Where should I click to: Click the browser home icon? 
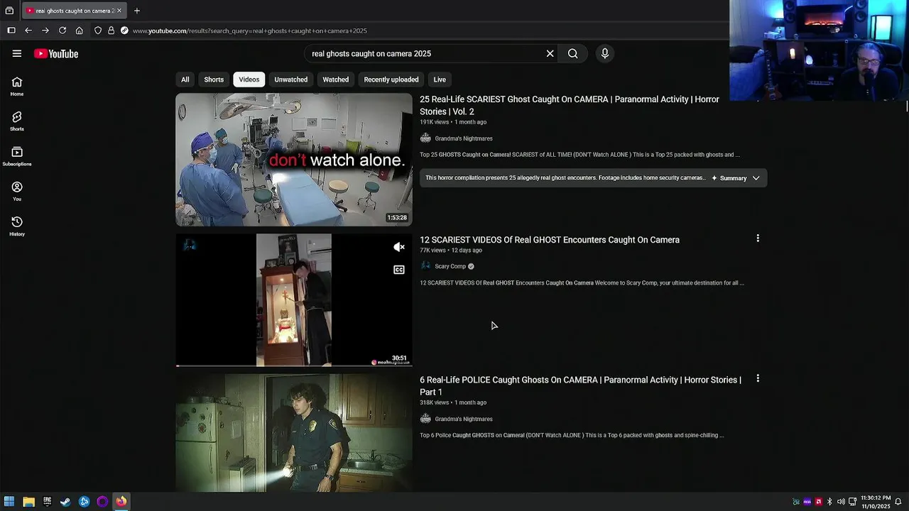[80, 31]
